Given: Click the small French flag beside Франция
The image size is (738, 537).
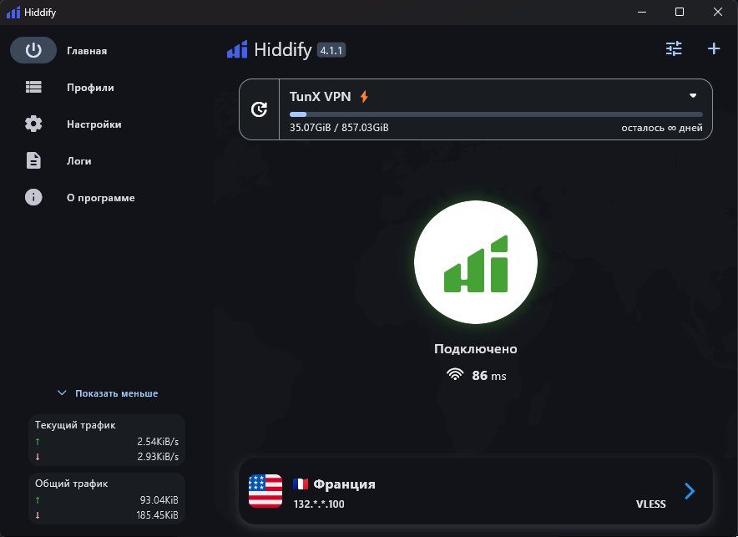Looking at the screenshot, I should click(301, 484).
